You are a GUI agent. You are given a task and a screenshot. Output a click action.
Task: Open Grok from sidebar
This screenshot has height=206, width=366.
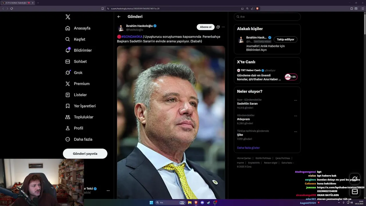(74, 73)
